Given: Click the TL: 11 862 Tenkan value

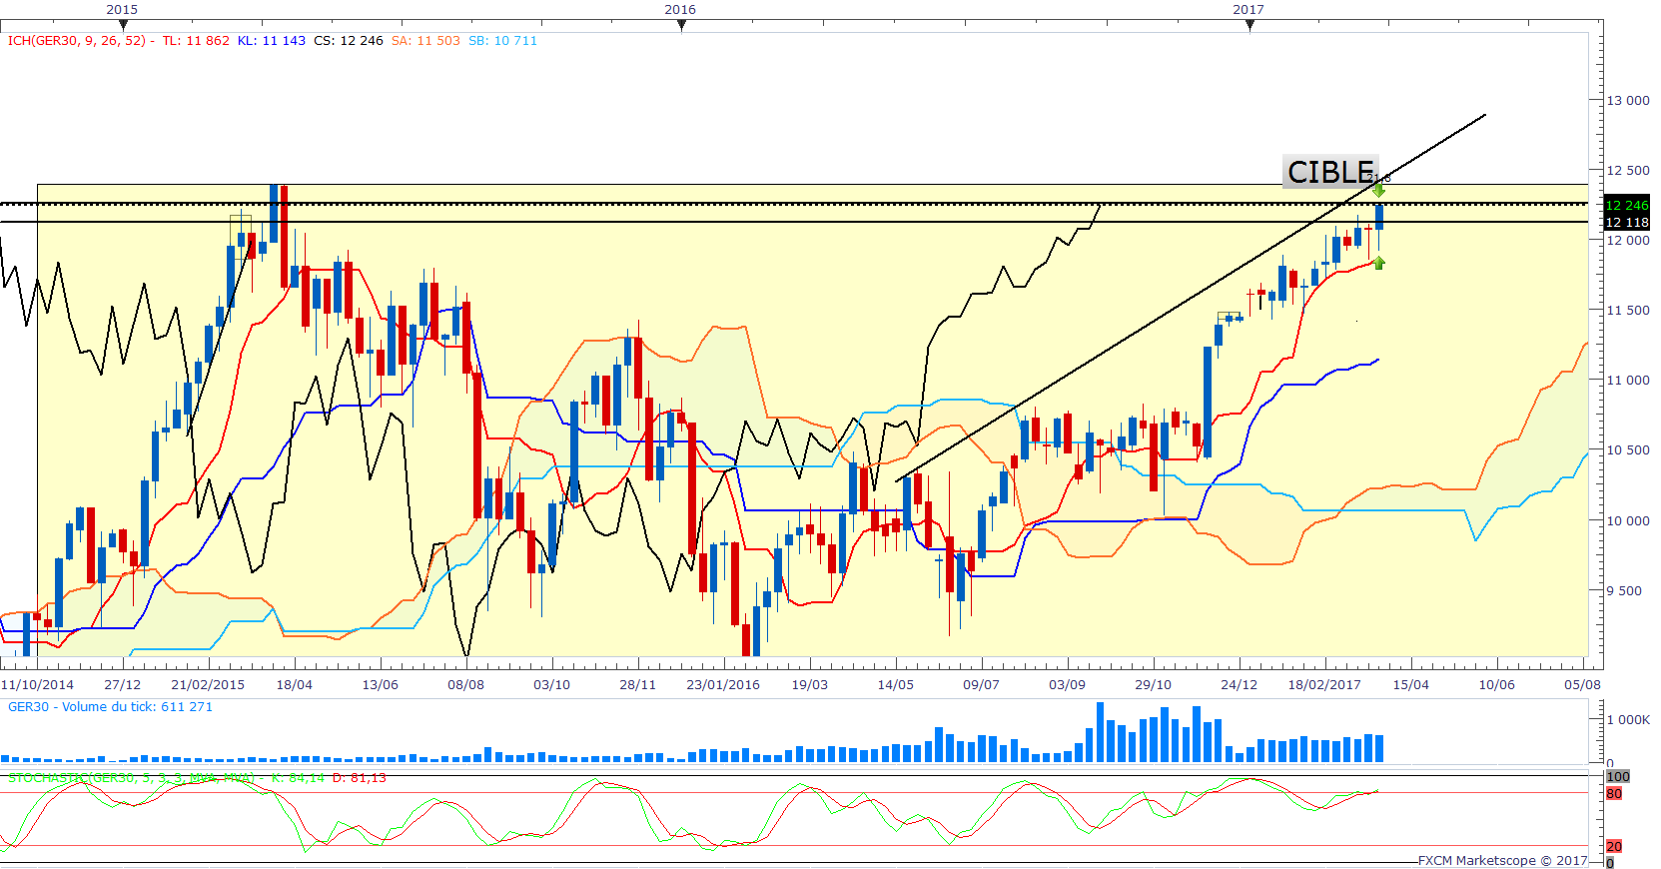Looking at the screenshot, I should (x=196, y=41).
